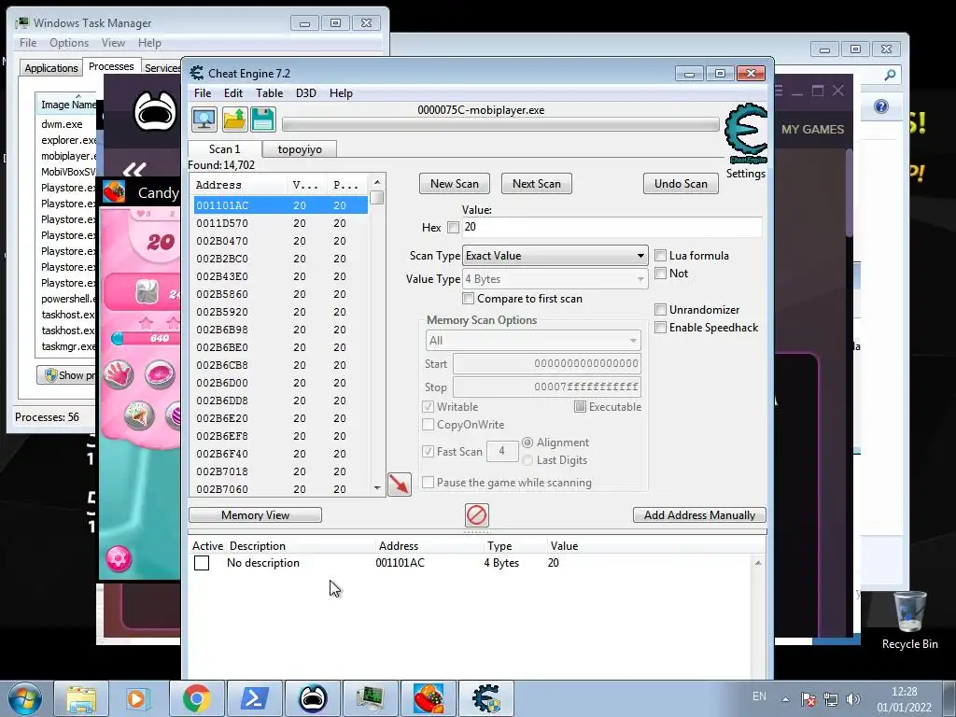The height and width of the screenshot is (717, 956).
Task: Open PowerShell from the taskbar
Action: (254, 698)
